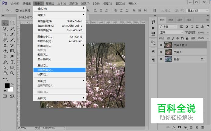
Task: Create a new layer
Action: point(197,127)
